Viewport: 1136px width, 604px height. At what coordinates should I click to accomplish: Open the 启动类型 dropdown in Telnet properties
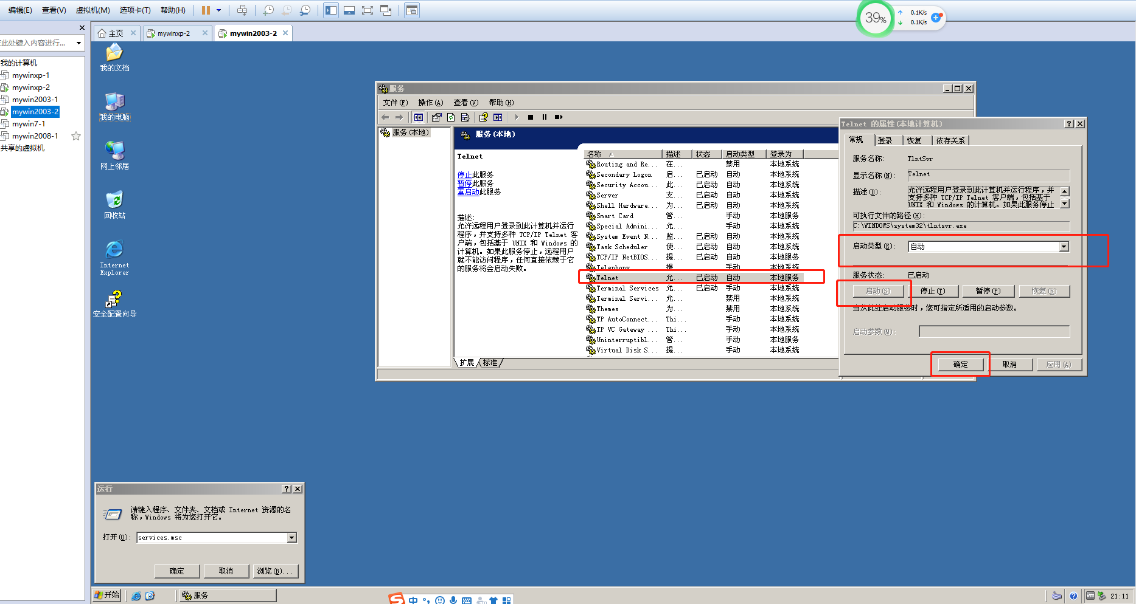pos(1064,246)
